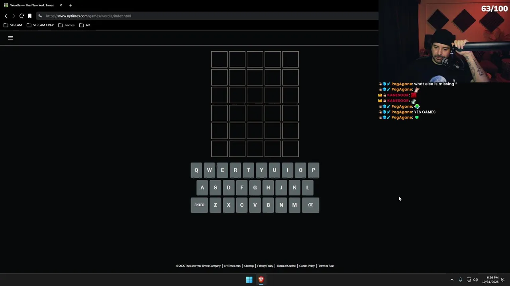Screen dimensions: 510x286
Task: Open the notification bell in the taskbar
Action: [503, 280]
